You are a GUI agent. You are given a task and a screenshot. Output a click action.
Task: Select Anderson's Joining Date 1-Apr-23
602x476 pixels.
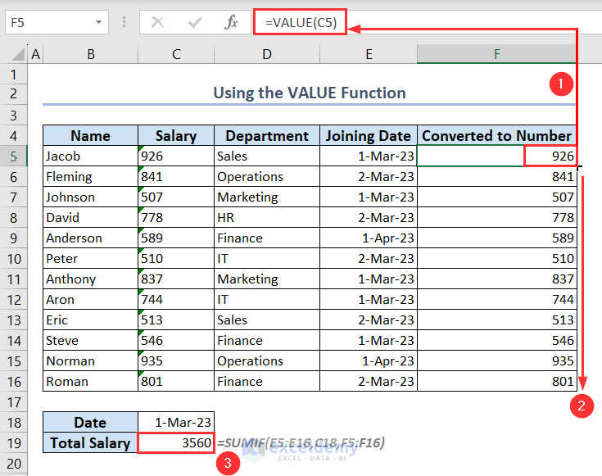pyautogui.click(x=369, y=238)
